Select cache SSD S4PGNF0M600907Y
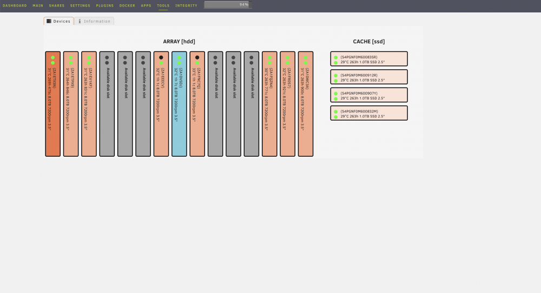541x293 pixels. point(369,95)
